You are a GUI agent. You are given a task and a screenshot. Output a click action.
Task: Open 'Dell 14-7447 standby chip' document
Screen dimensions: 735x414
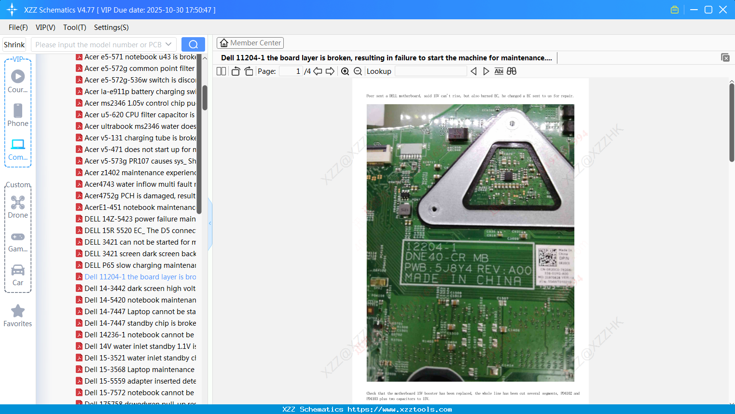[136, 323]
